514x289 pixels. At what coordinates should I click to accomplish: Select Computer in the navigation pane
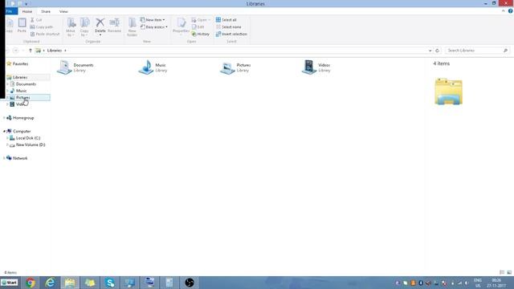click(x=22, y=132)
